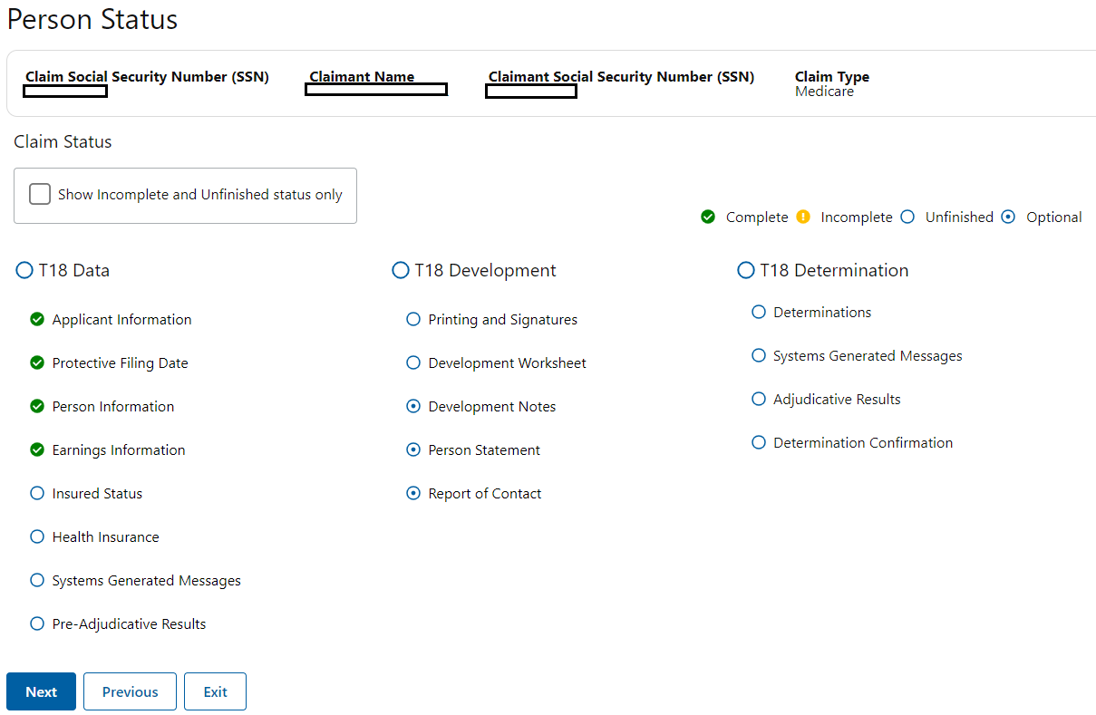Click the Protective Filing Date complete icon

coord(37,362)
